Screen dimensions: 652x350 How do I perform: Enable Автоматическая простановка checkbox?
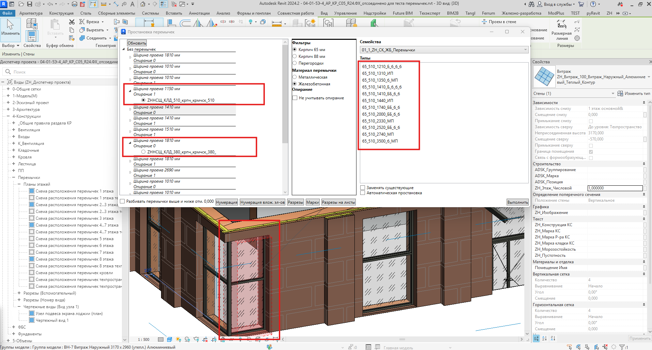pyautogui.click(x=363, y=193)
